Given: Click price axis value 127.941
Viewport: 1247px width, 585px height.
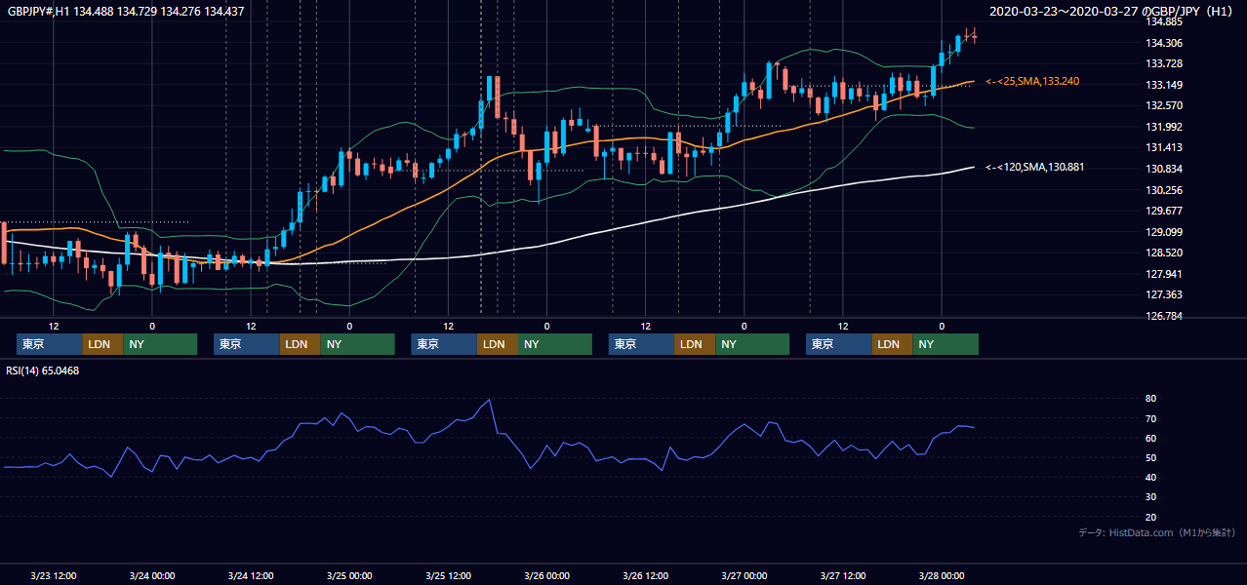Looking at the screenshot, I should pos(1164,274).
